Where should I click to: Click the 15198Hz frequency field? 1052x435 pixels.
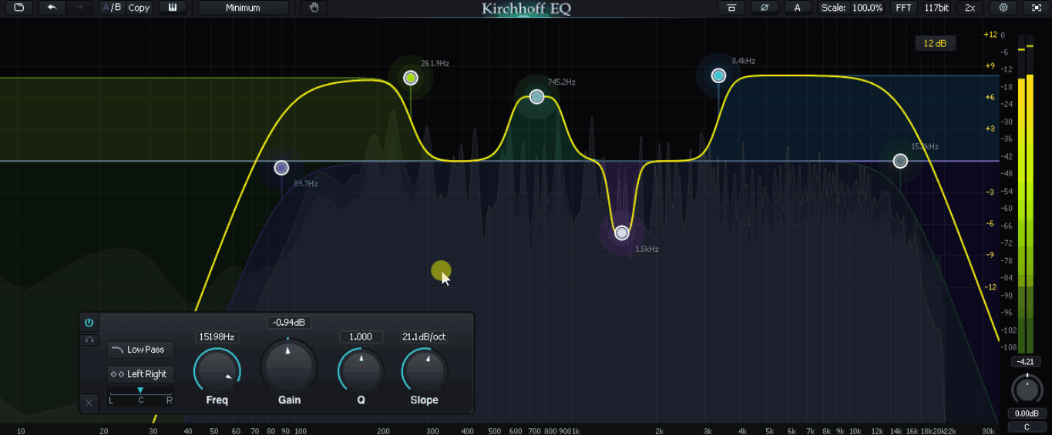point(217,336)
